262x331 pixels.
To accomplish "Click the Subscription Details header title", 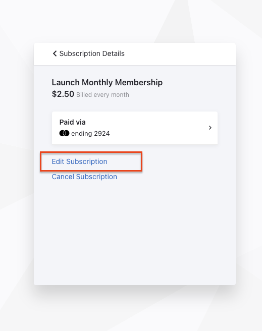I will [92, 53].
